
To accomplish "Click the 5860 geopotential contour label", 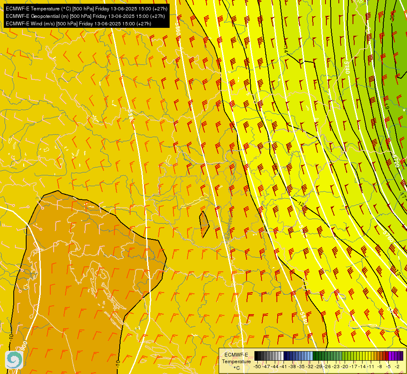I will coord(178,29).
